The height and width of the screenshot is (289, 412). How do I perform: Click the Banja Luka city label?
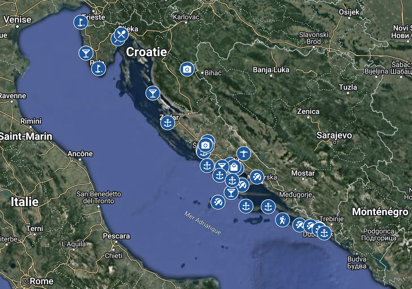(x=271, y=70)
